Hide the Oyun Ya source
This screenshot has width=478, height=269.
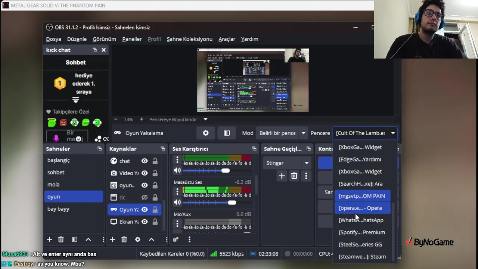tap(145, 210)
